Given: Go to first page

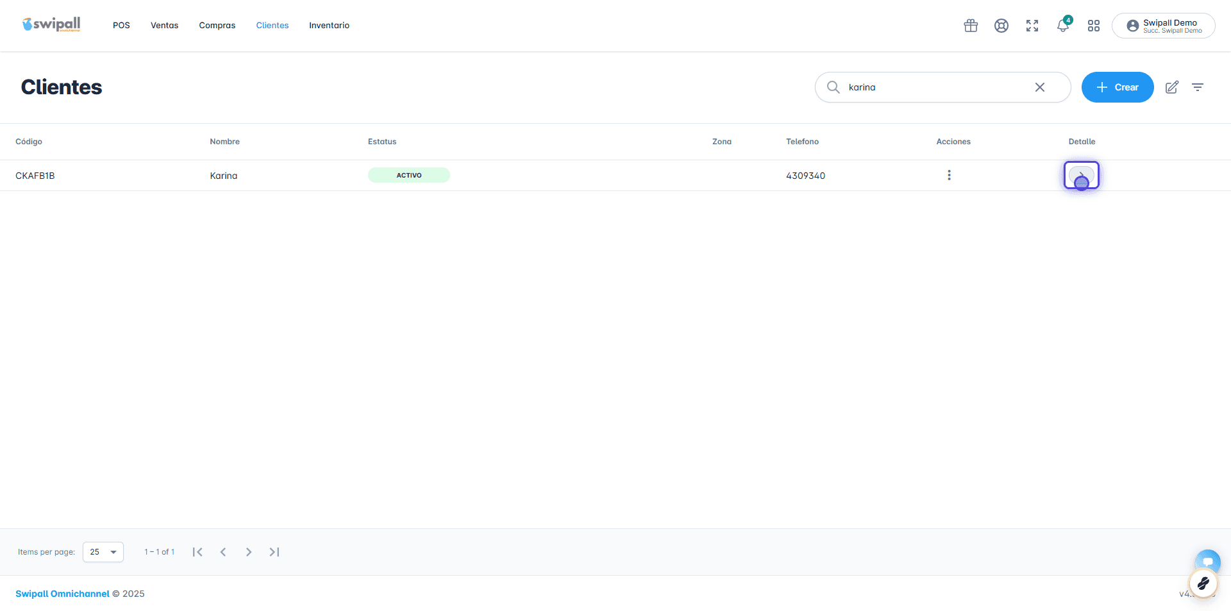Looking at the screenshot, I should click(197, 552).
